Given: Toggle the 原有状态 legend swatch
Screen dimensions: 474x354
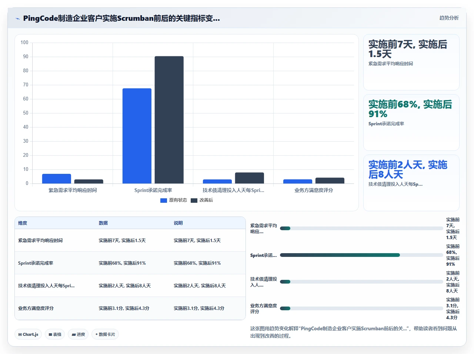Looking at the screenshot, I should [164, 200].
